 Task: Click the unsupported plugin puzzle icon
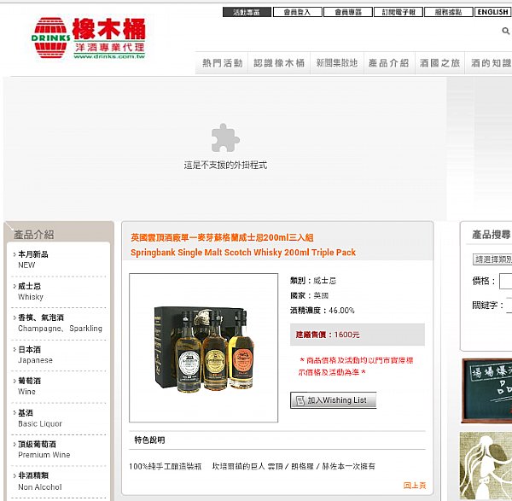[x=225, y=137]
